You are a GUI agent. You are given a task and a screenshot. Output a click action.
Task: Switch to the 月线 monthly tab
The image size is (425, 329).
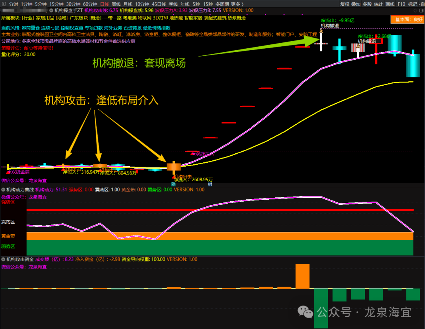(128, 4)
